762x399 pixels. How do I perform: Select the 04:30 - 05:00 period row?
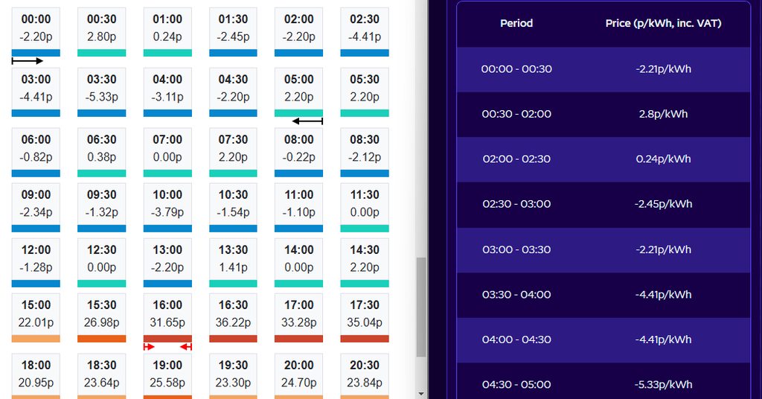(x=516, y=385)
